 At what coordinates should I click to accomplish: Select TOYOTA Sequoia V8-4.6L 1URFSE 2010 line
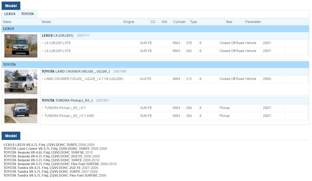click(48, 153)
